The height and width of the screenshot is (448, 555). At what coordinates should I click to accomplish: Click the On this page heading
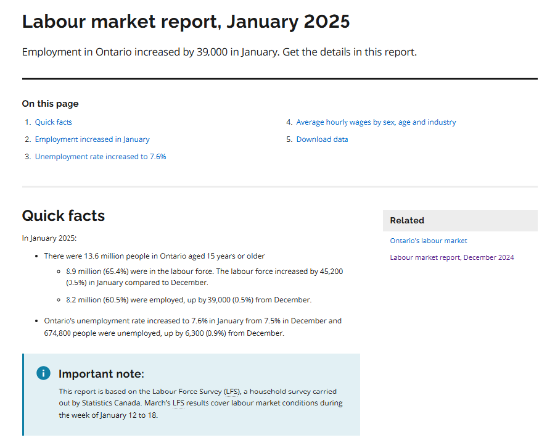pos(50,104)
